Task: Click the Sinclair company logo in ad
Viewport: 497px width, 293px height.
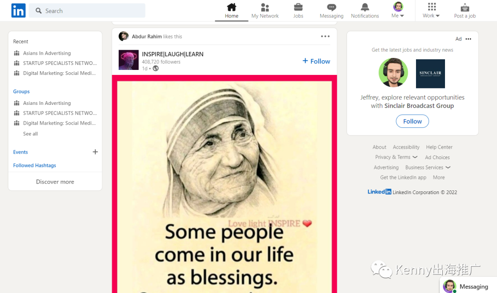Action: pyautogui.click(x=430, y=74)
